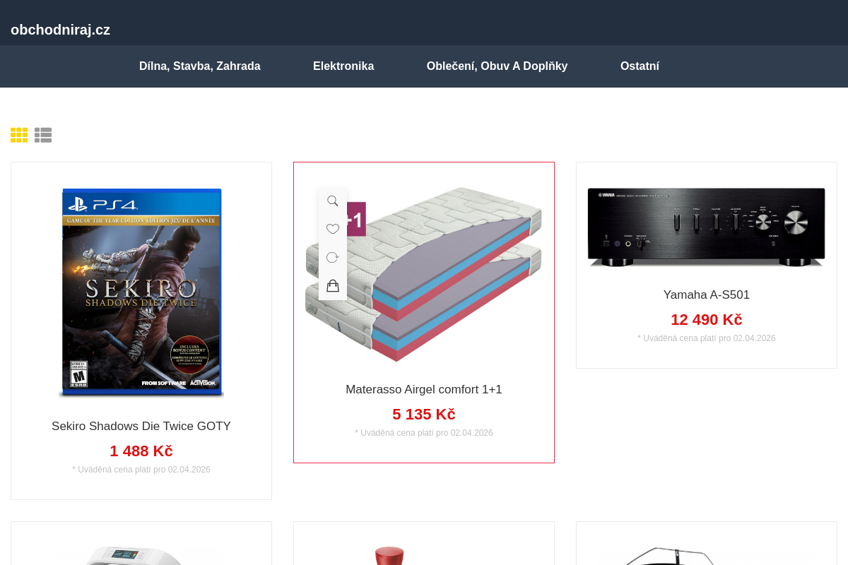Screen dimensions: 848x565
Task: Click the Sekiro PS4 game cover image
Action: tap(141, 292)
